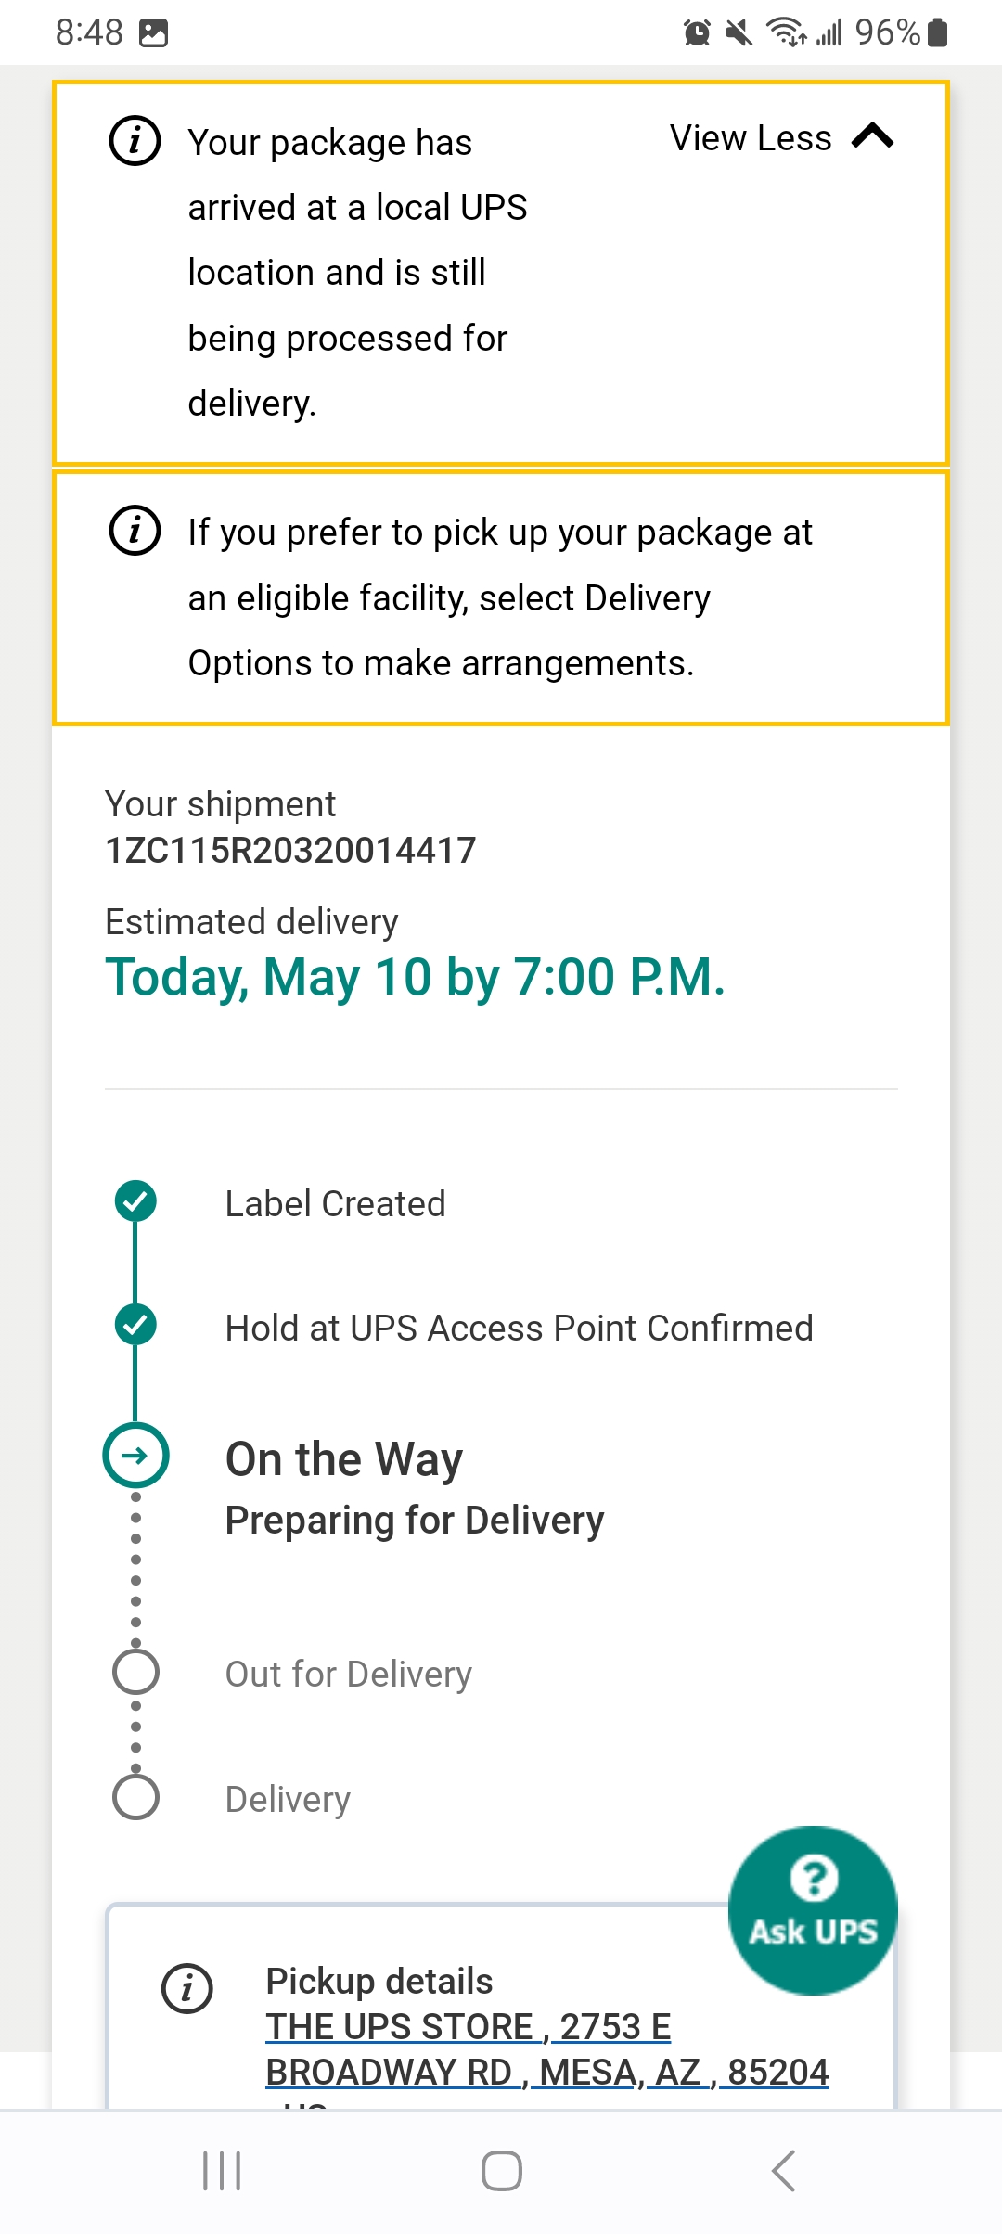
Task: Tap the Preparing for Delivery status text
Action: (x=415, y=1521)
